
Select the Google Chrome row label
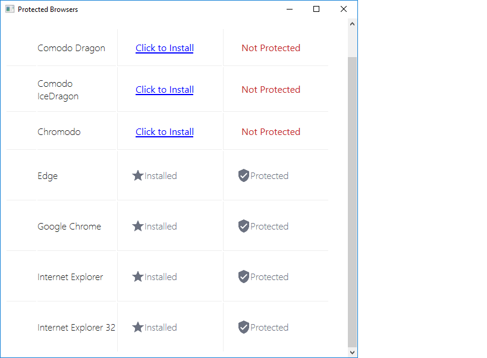point(69,227)
